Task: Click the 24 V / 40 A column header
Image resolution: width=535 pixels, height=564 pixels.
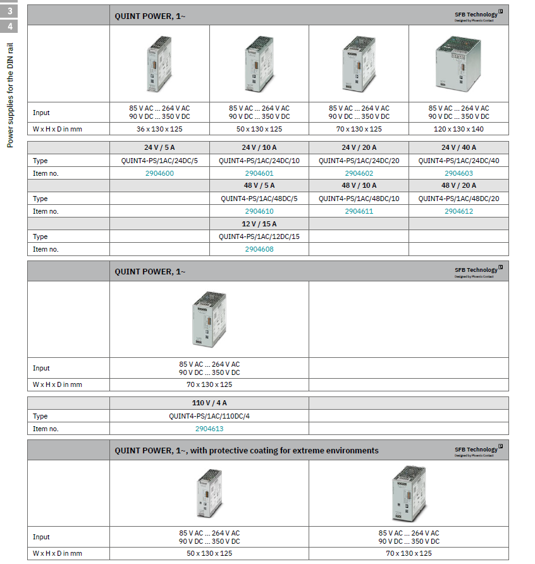Action: (458, 147)
